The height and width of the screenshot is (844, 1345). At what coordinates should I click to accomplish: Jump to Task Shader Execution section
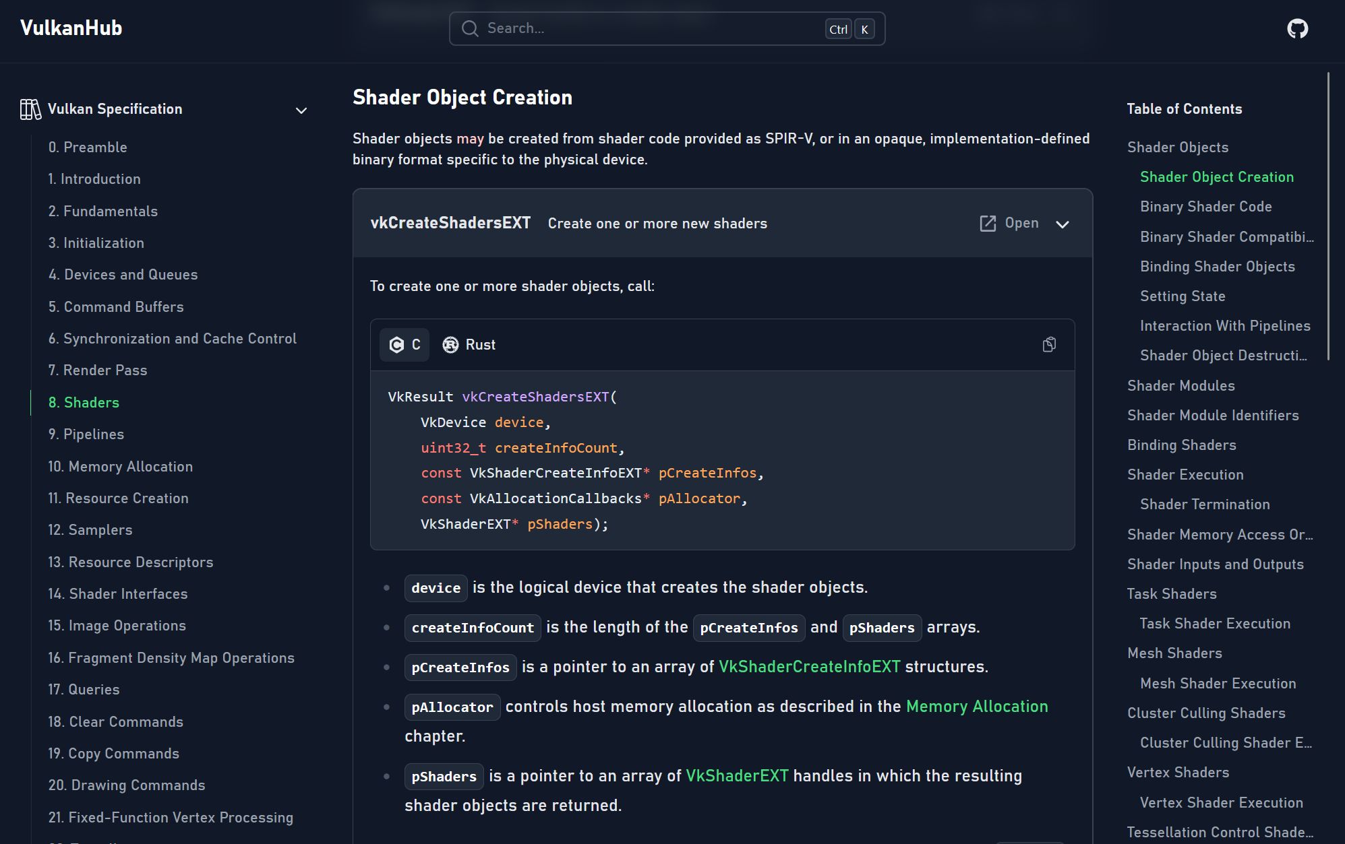pyautogui.click(x=1215, y=624)
